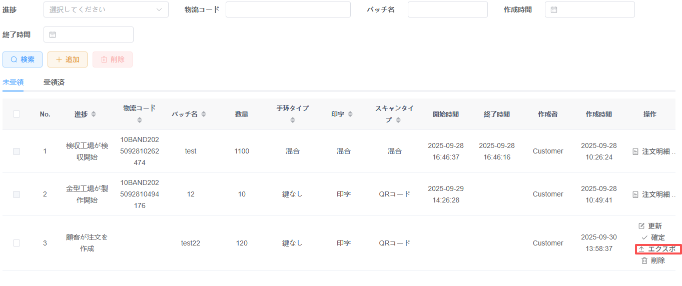Viewport: 682px width, 286px height.
Task: Click the 印字 column sort icon
Action: [x=350, y=114]
